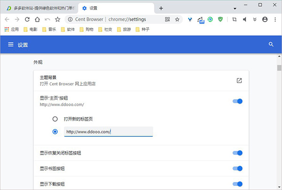The height and width of the screenshot is (190, 282).
Task: Open the tab list dropdown arrow
Action: coord(235,8)
